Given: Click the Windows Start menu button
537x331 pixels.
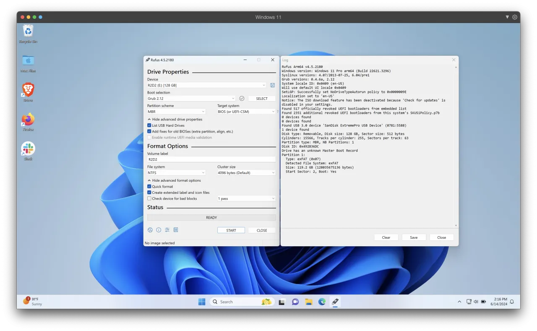Looking at the screenshot, I should 201,302.
